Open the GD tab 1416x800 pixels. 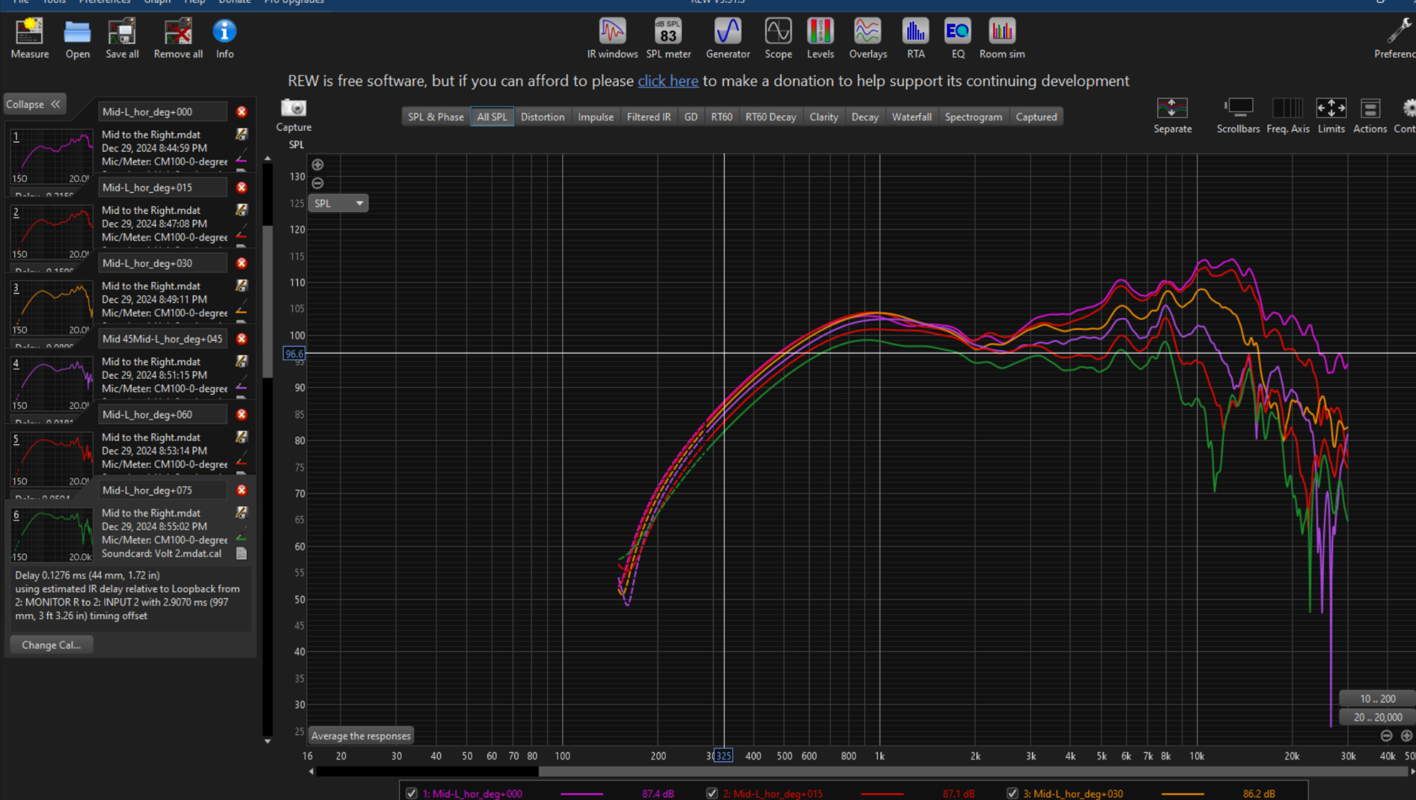(x=691, y=117)
